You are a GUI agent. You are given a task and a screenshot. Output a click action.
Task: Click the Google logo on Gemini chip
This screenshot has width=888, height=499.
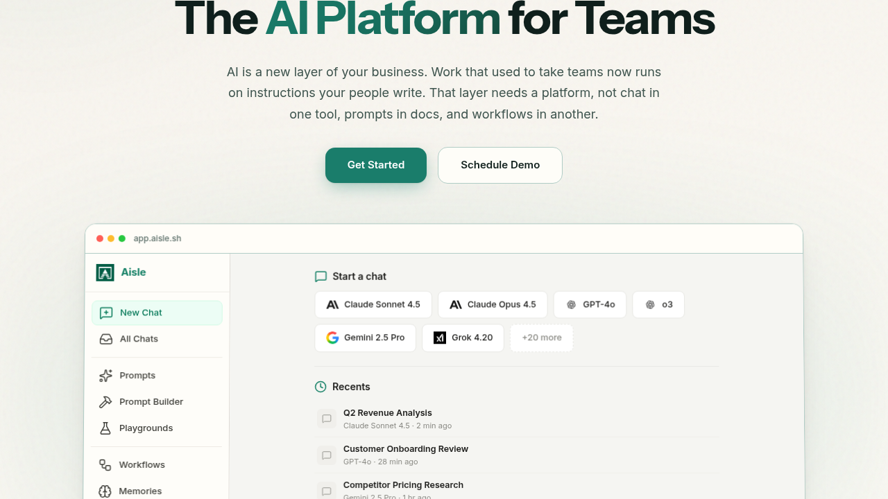point(332,338)
